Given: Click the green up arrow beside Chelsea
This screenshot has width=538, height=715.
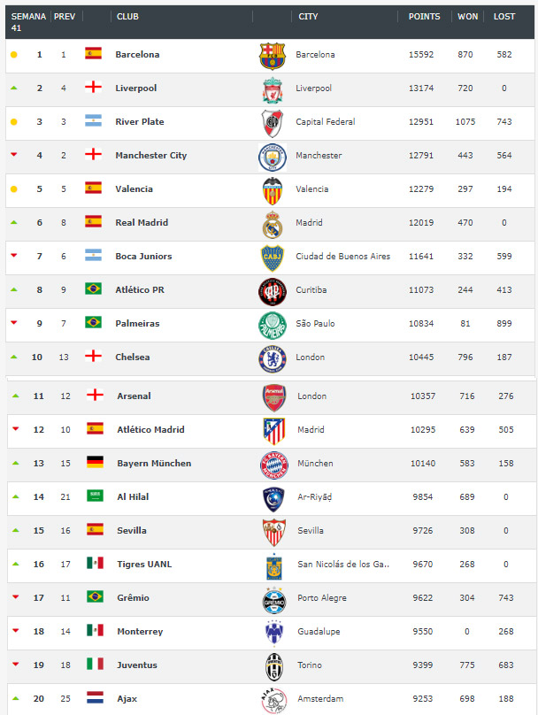Looking at the screenshot, I should pyautogui.click(x=13, y=357).
